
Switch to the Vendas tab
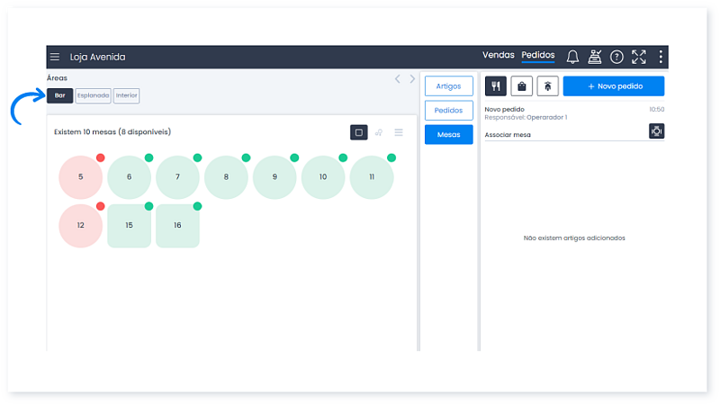coord(498,56)
